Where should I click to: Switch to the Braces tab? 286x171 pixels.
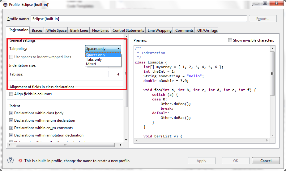pos(37,30)
